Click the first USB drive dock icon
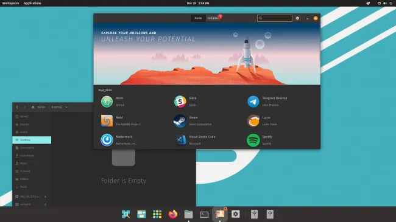 point(254,214)
